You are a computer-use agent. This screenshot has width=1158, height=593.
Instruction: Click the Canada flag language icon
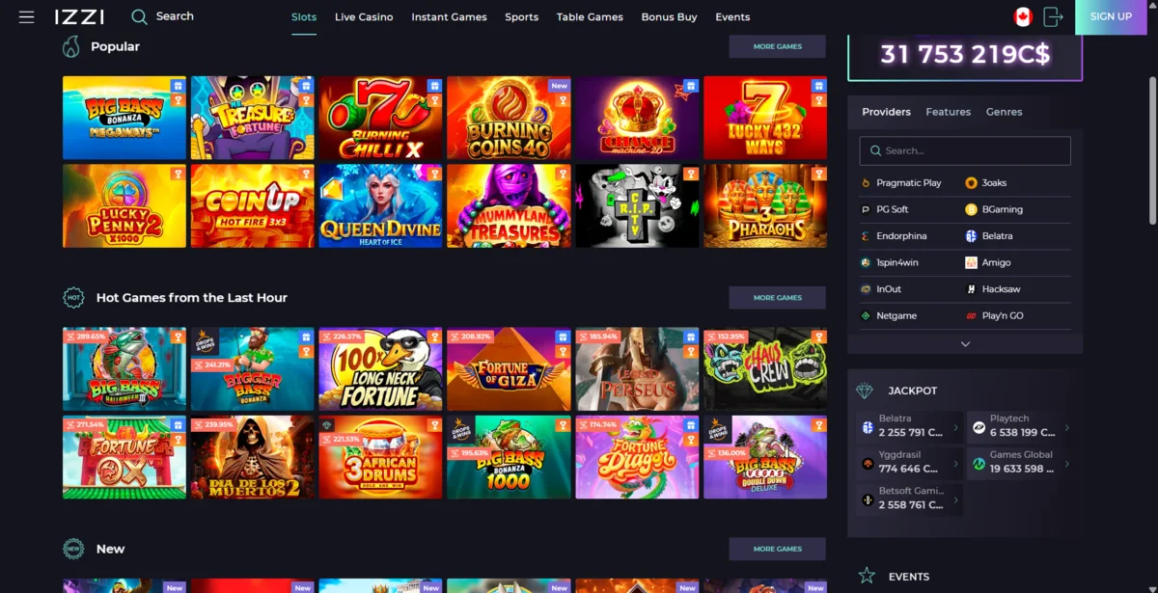(x=1023, y=16)
